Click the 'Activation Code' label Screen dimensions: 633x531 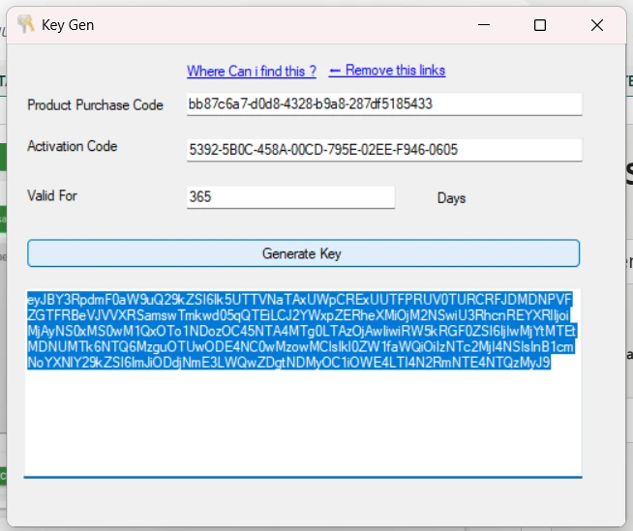pyautogui.click(x=73, y=146)
